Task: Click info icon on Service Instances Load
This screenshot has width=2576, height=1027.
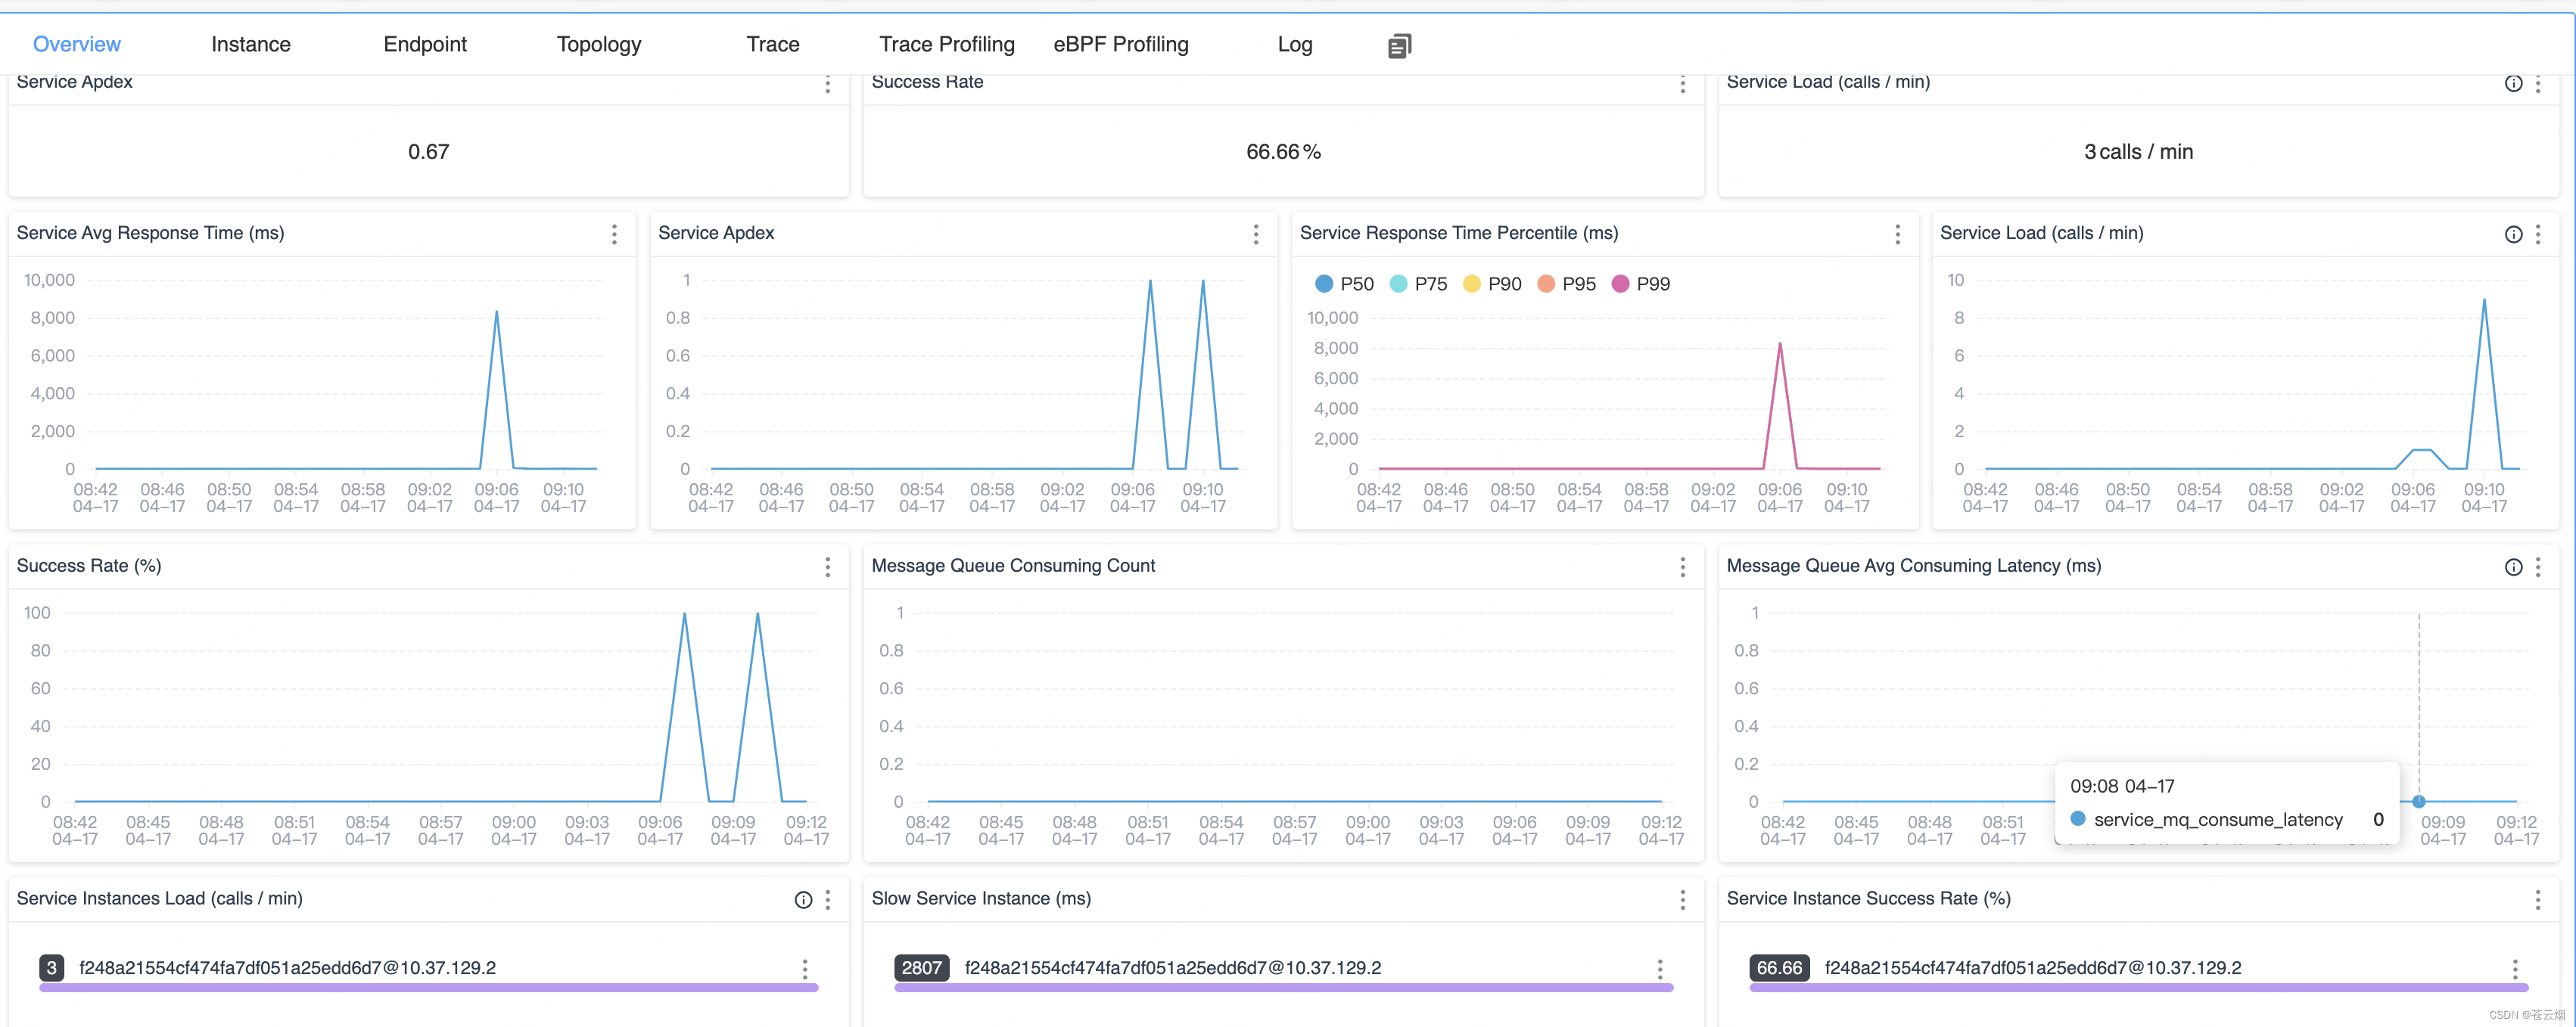Action: (803, 900)
